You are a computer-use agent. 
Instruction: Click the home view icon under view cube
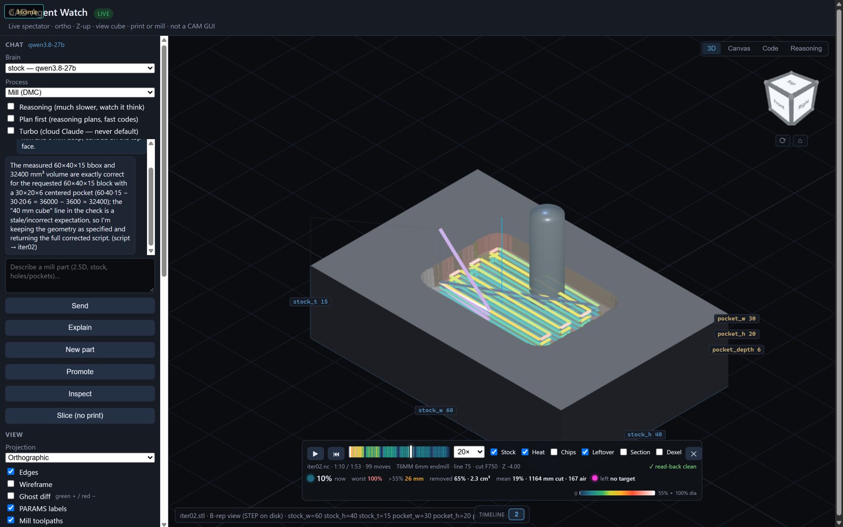pyautogui.click(x=800, y=141)
